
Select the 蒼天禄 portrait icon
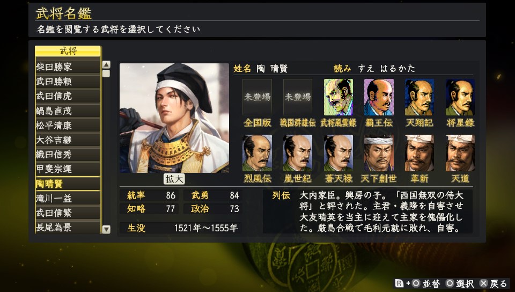[339, 153]
